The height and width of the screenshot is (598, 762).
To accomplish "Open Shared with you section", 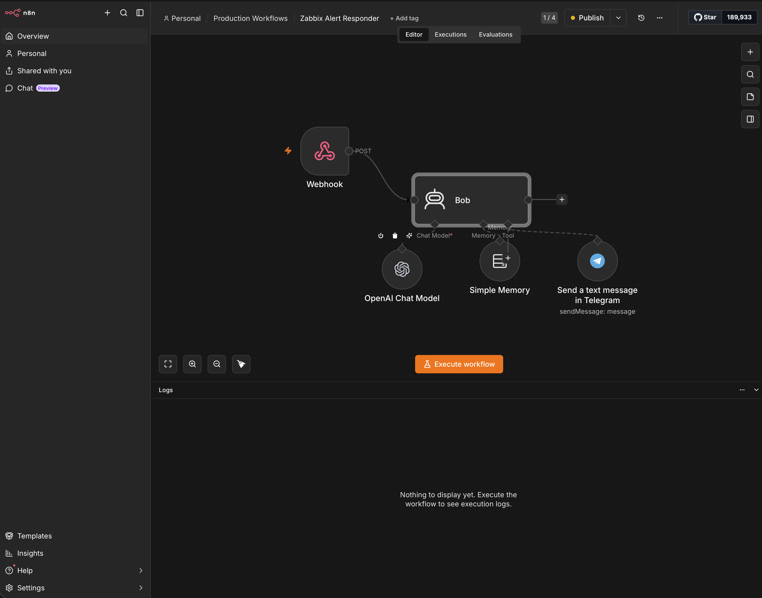I will (74, 71).
